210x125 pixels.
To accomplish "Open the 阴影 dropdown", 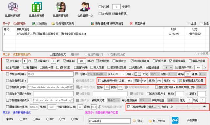I will (x=172, y=74).
